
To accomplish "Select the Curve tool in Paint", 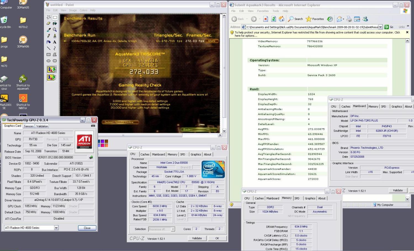I will (55, 48).
